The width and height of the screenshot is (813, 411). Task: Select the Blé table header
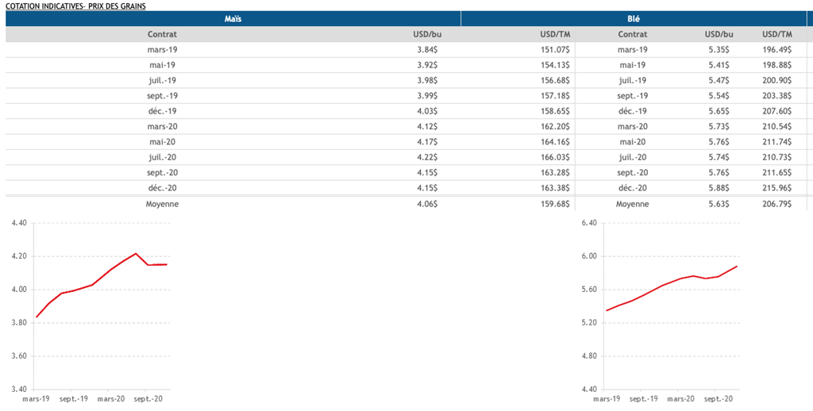tap(634, 19)
